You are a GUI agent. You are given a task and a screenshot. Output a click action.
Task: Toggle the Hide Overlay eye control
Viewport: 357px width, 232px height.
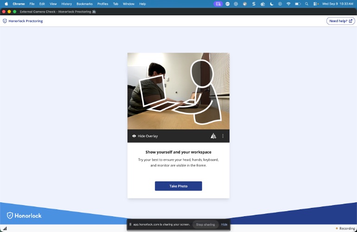pyautogui.click(x=145, y=136)
